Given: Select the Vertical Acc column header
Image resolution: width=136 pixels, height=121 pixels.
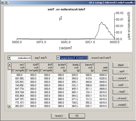Looking at the screenshot, I should pos(60,68).
